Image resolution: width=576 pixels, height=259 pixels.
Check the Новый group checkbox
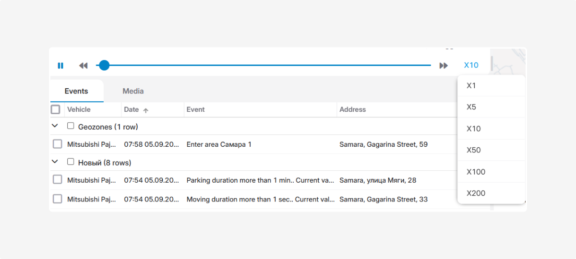[x=71, y=162]
